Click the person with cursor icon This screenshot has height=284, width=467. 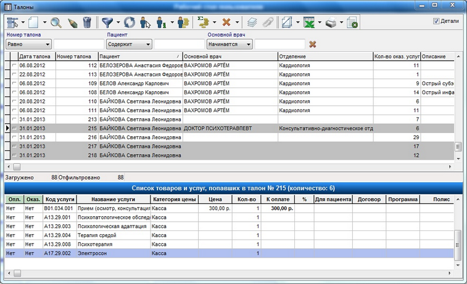coord(145,22)
